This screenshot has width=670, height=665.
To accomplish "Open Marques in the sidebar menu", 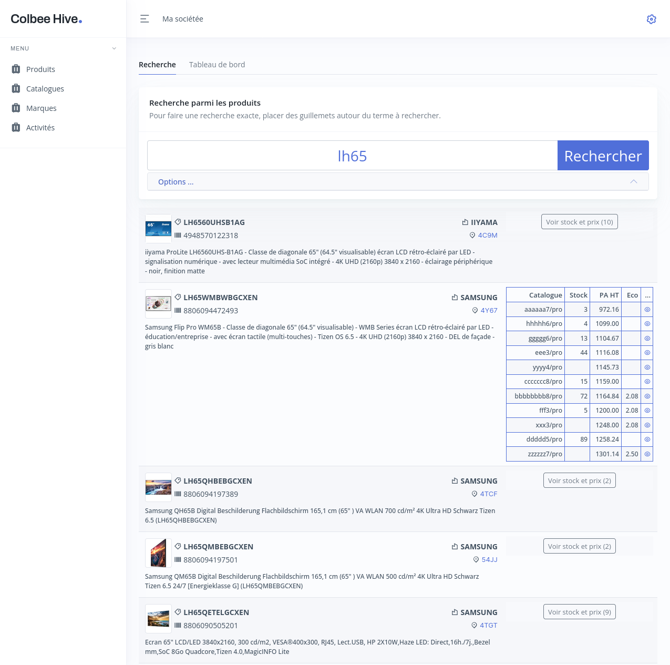I will click(x=42, y=108).
